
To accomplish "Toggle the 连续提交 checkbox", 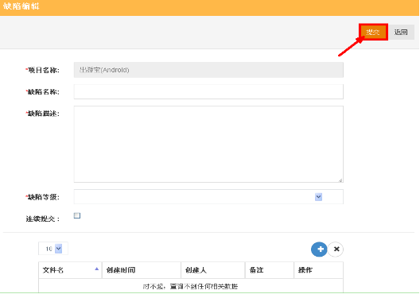I will click(77, 215).
